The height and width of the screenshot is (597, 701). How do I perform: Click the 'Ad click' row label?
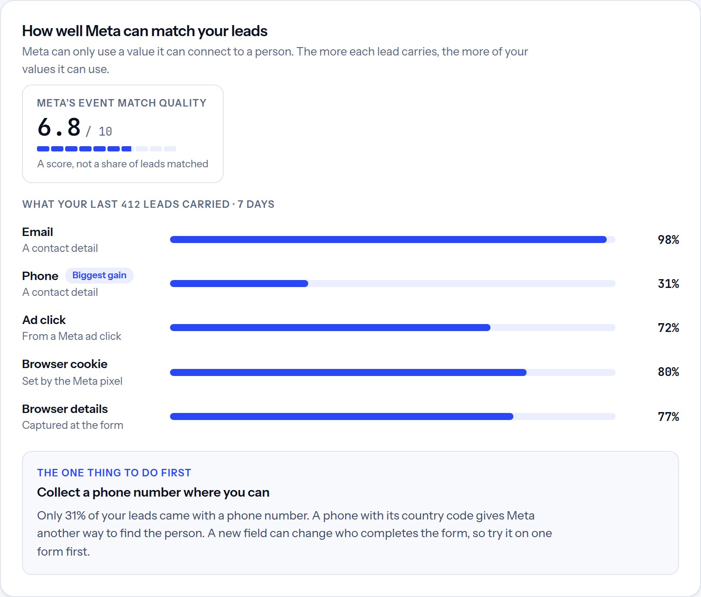pyautogui.click(x=44, y=320)
